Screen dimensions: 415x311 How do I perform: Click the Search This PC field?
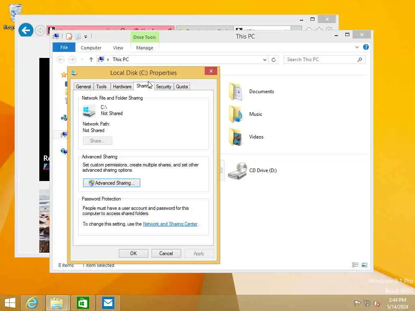click(x=325, y=60)
